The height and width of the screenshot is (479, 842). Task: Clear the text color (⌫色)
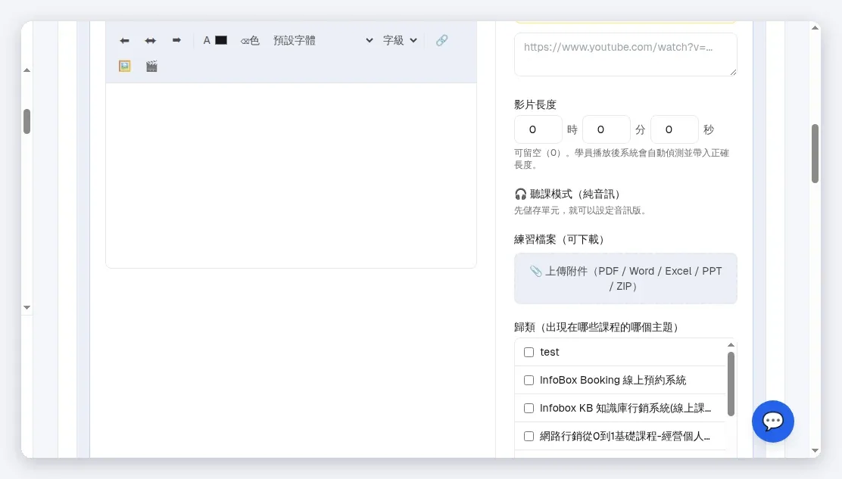250,41
